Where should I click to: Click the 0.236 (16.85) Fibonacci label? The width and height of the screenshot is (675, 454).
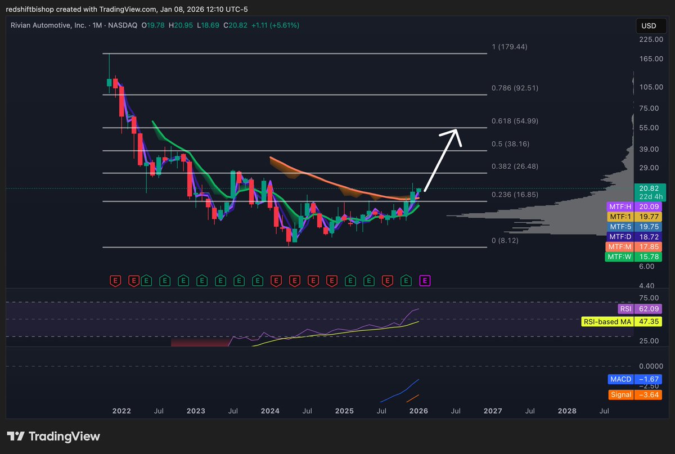515,195
